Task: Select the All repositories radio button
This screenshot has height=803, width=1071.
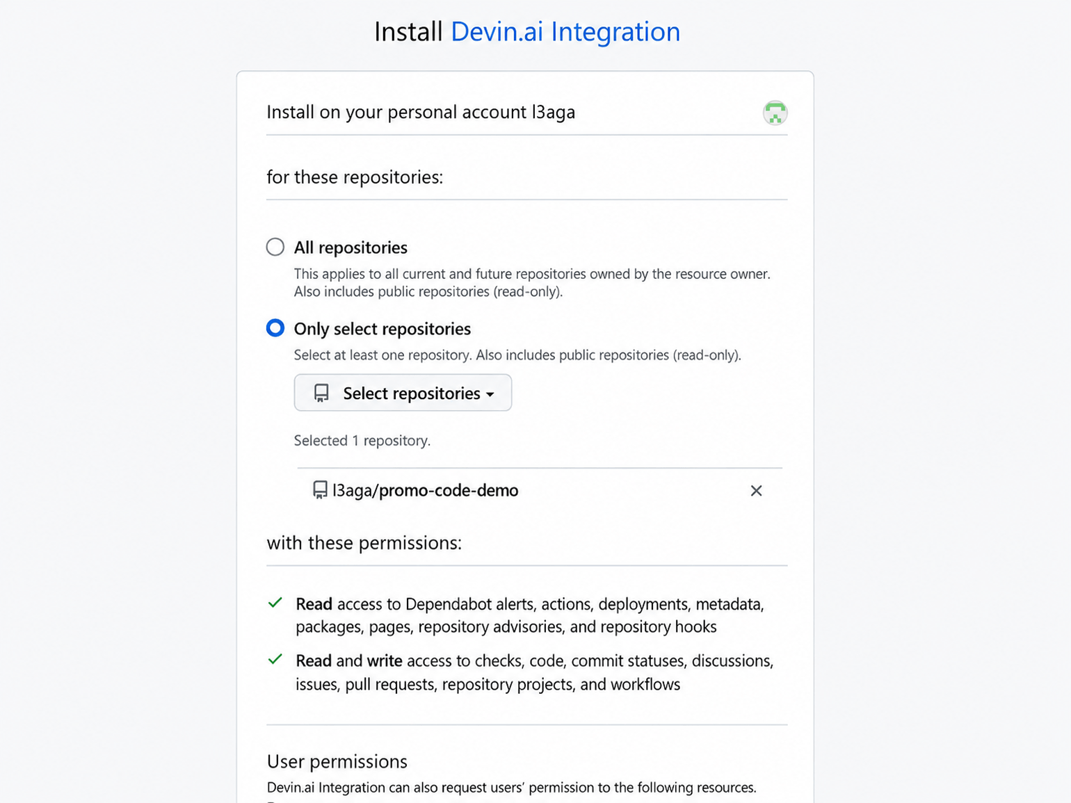Action: click(x=275, y=247)
